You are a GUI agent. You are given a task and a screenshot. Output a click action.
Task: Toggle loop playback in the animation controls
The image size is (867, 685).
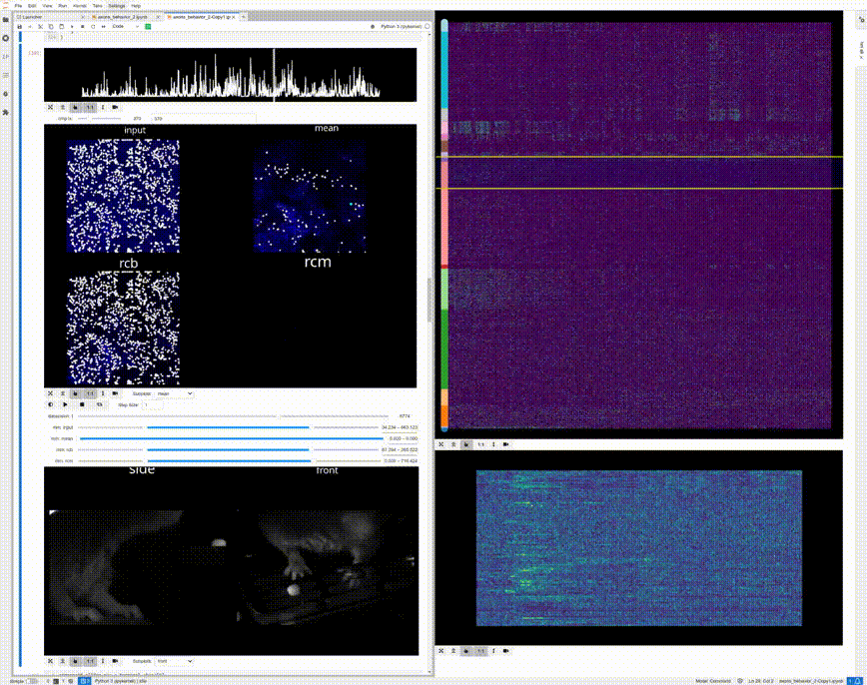(x=98, y=403)
